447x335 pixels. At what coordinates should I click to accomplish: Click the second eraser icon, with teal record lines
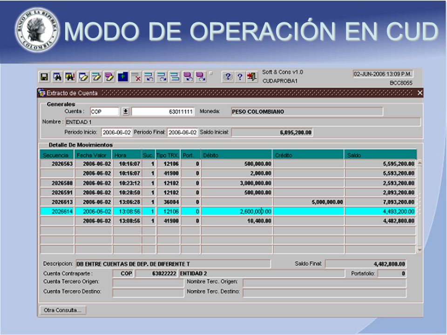(96, 77)
